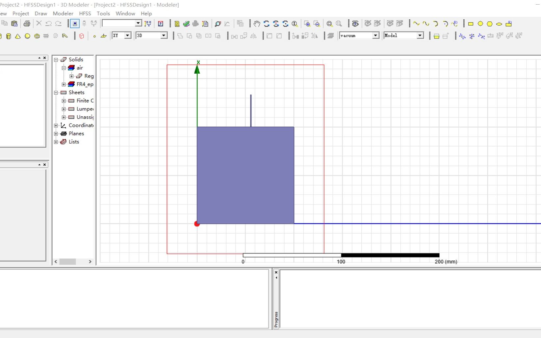The width and height of the screenshot is (541, 338).
Task: Open the Modeler menu
Action: point(63,13)
